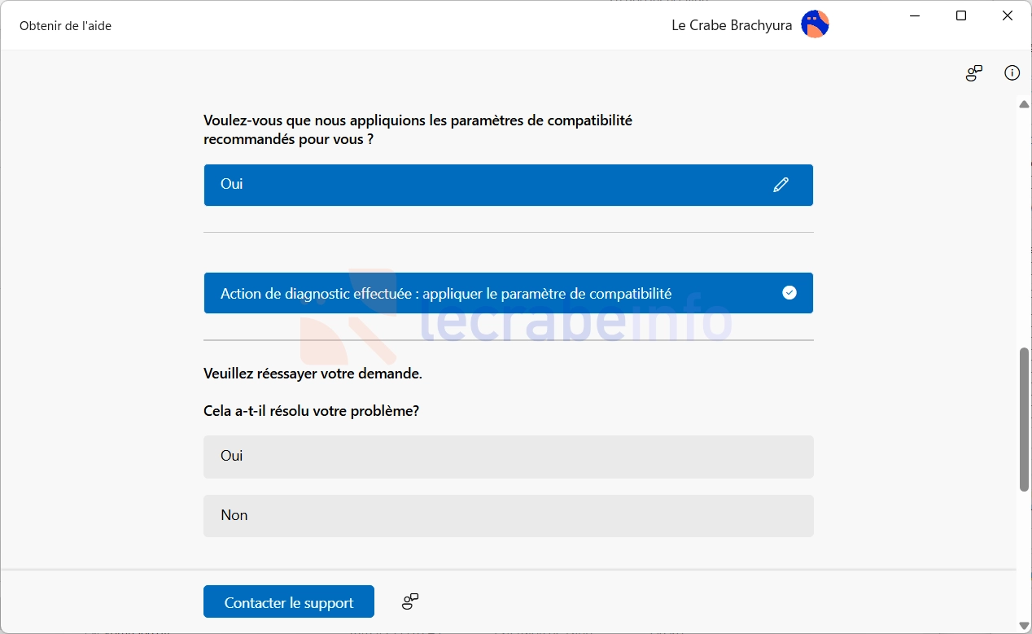Screen dimensions: 1032x634
Task: Click the feedback icon beside Contacter le support
Action: point(410,601)
